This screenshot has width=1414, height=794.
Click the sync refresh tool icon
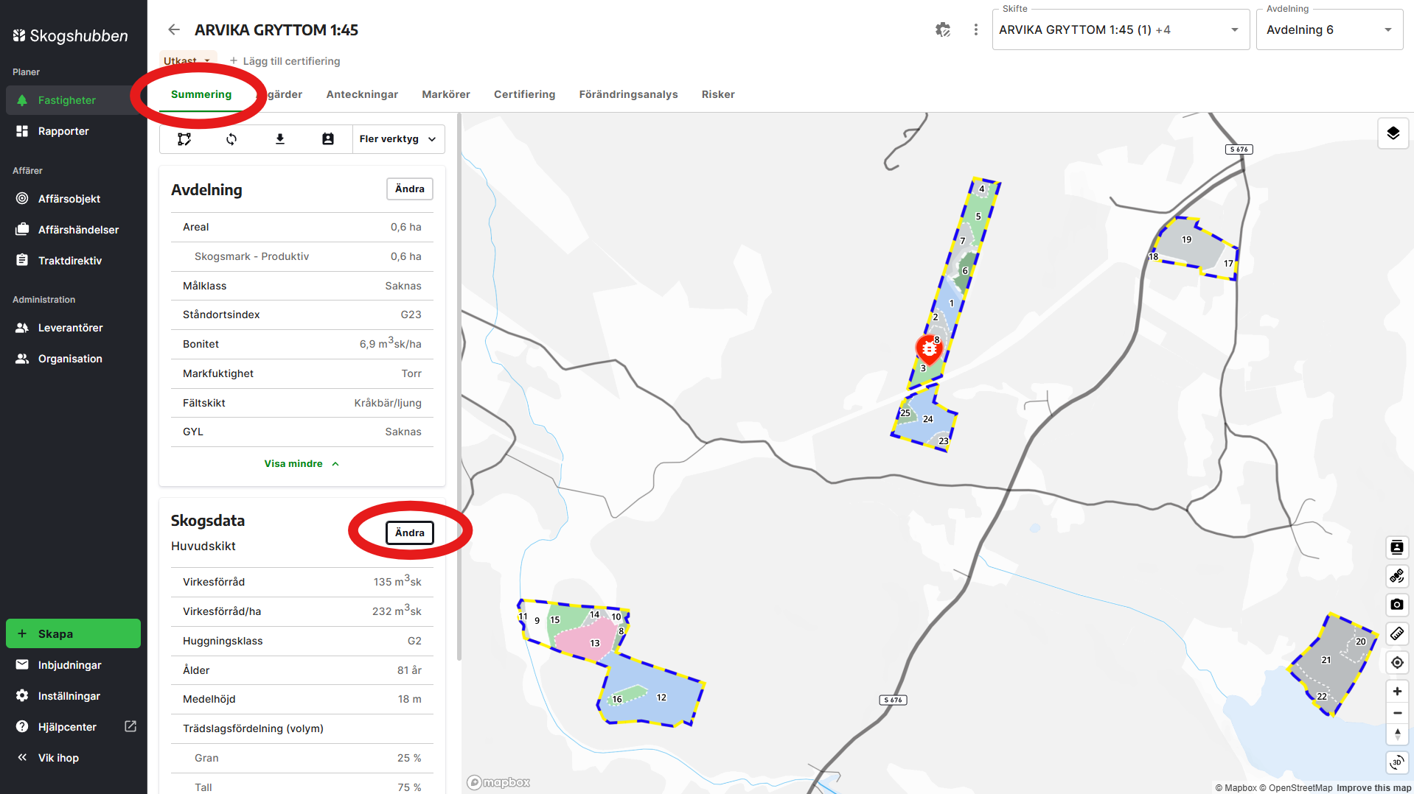tap(231, 139)
